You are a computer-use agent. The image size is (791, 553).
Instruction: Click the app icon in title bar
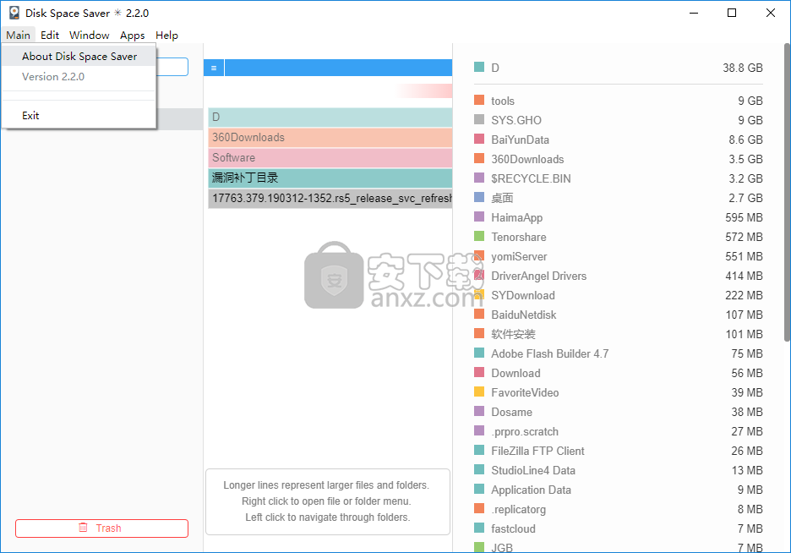pos(14,13)
